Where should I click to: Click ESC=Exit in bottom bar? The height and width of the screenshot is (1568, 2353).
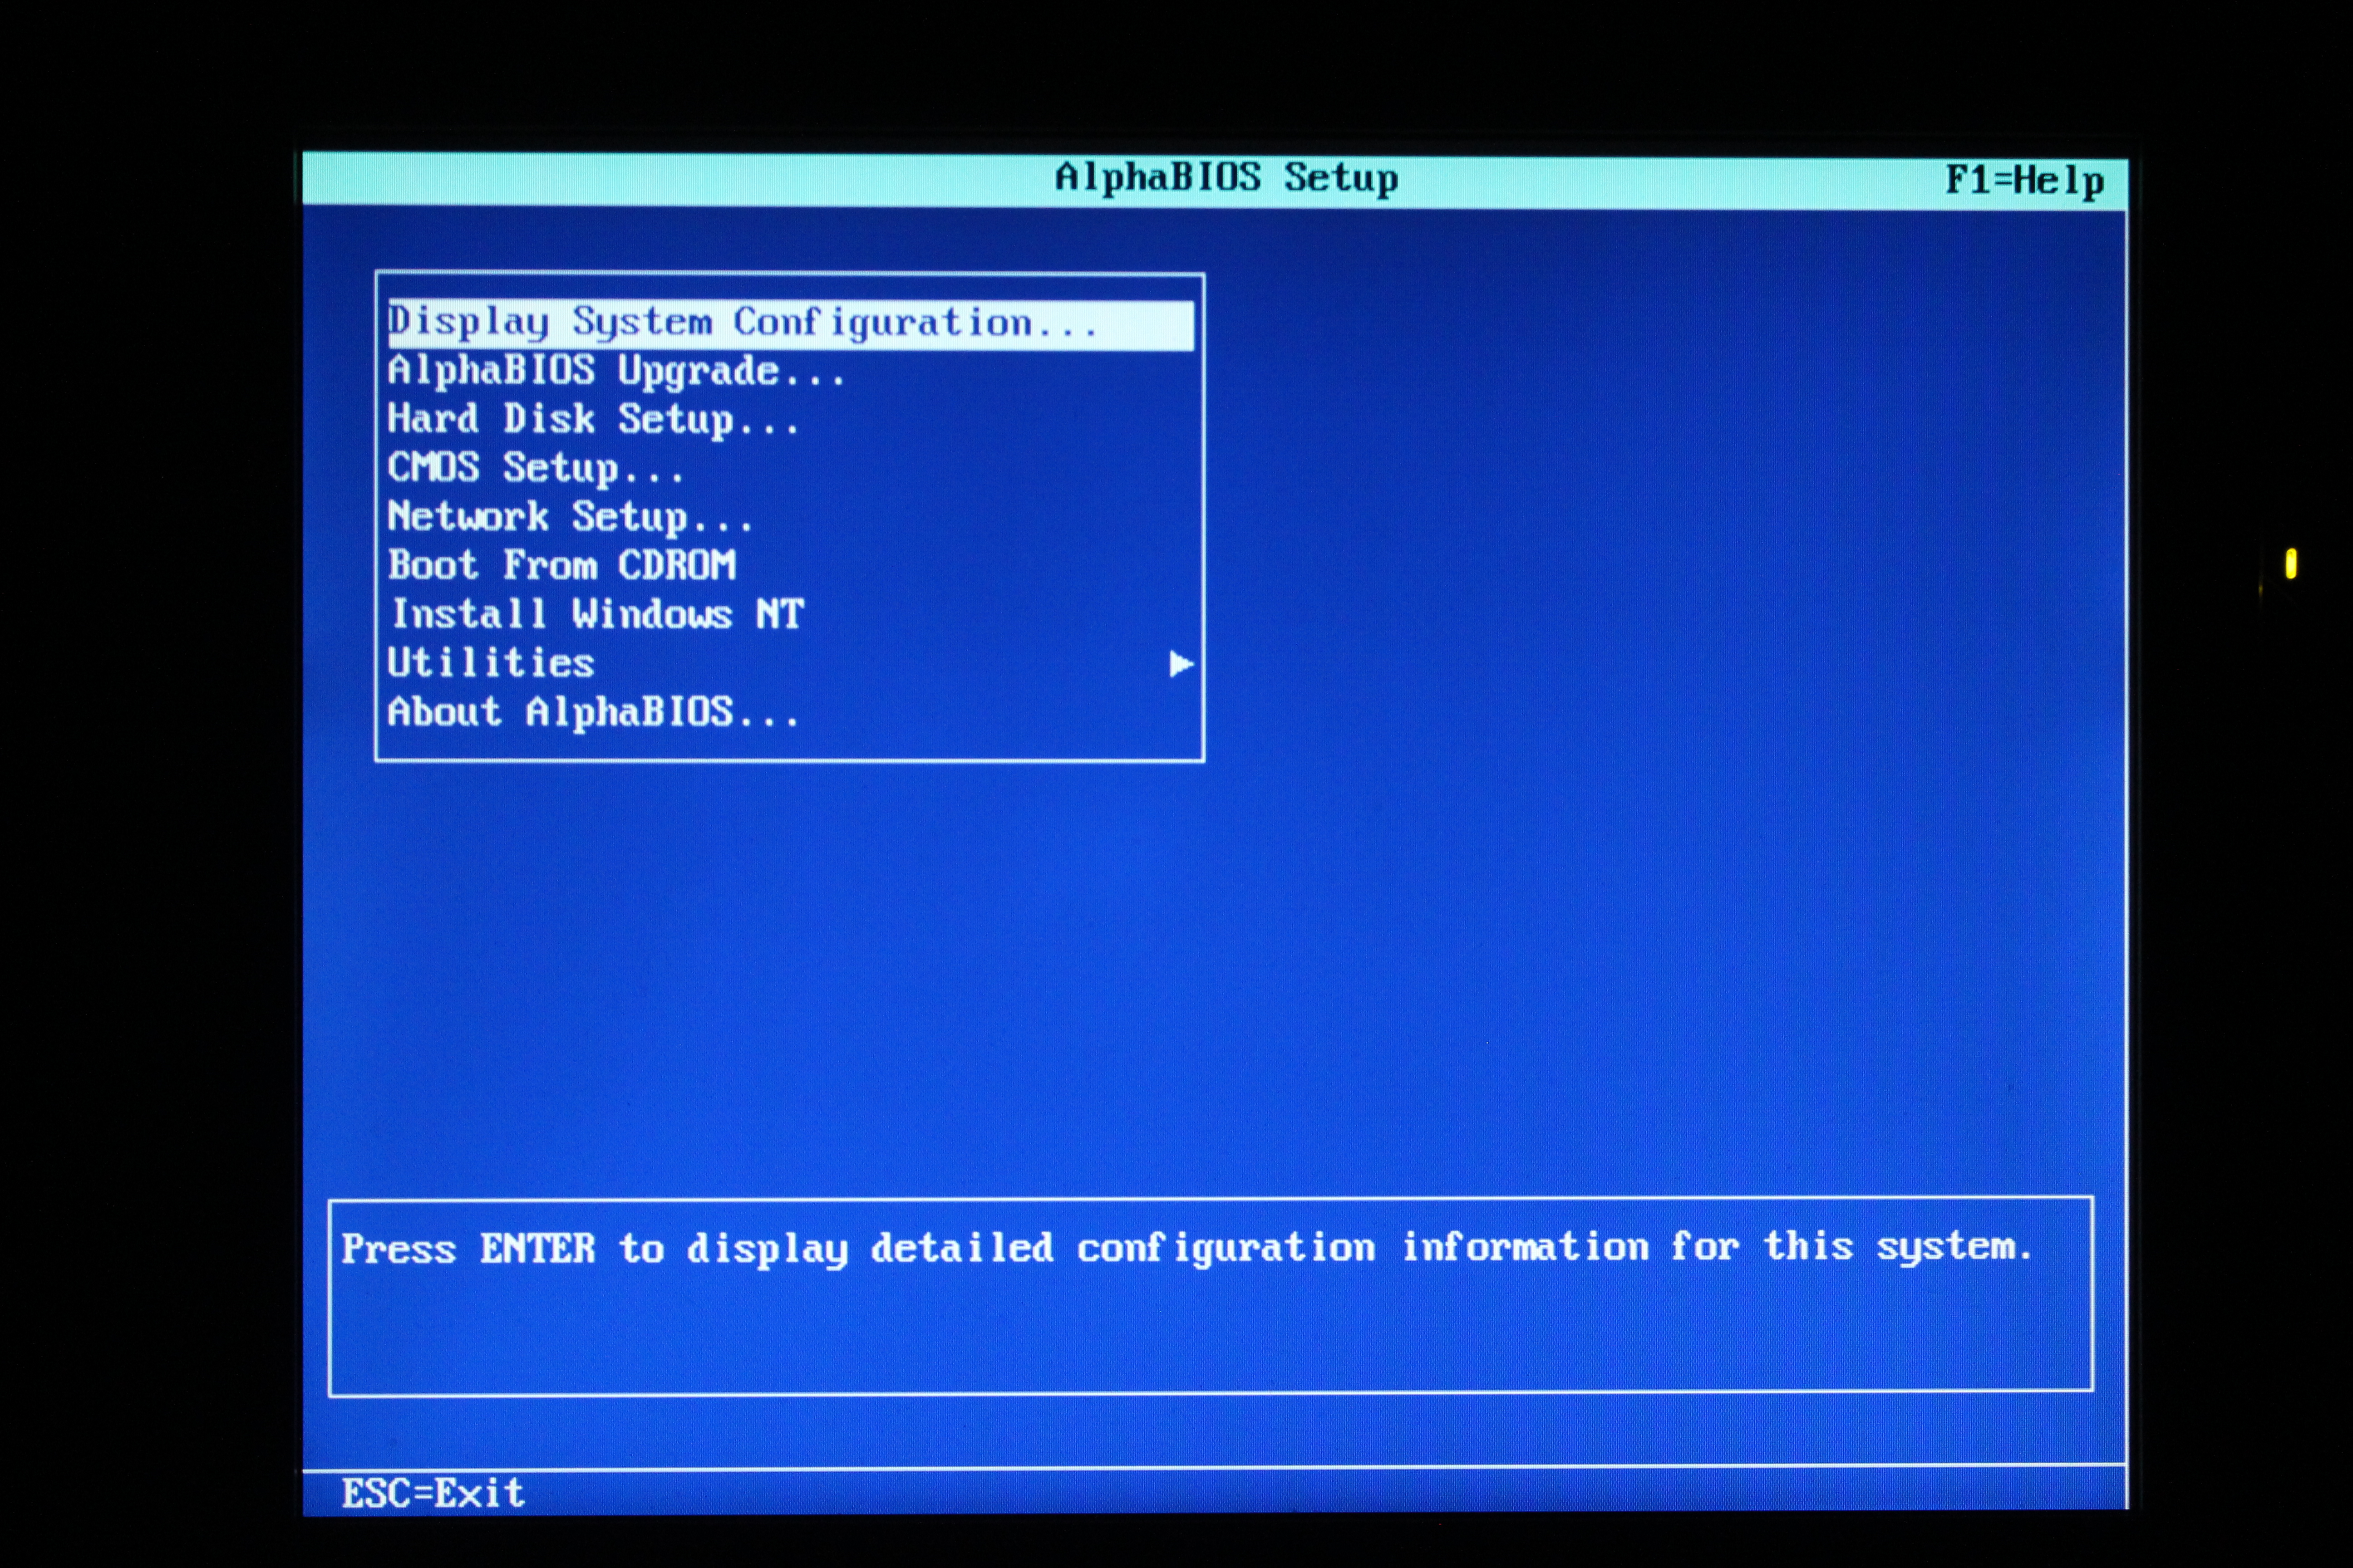(x=432, y=1493)
